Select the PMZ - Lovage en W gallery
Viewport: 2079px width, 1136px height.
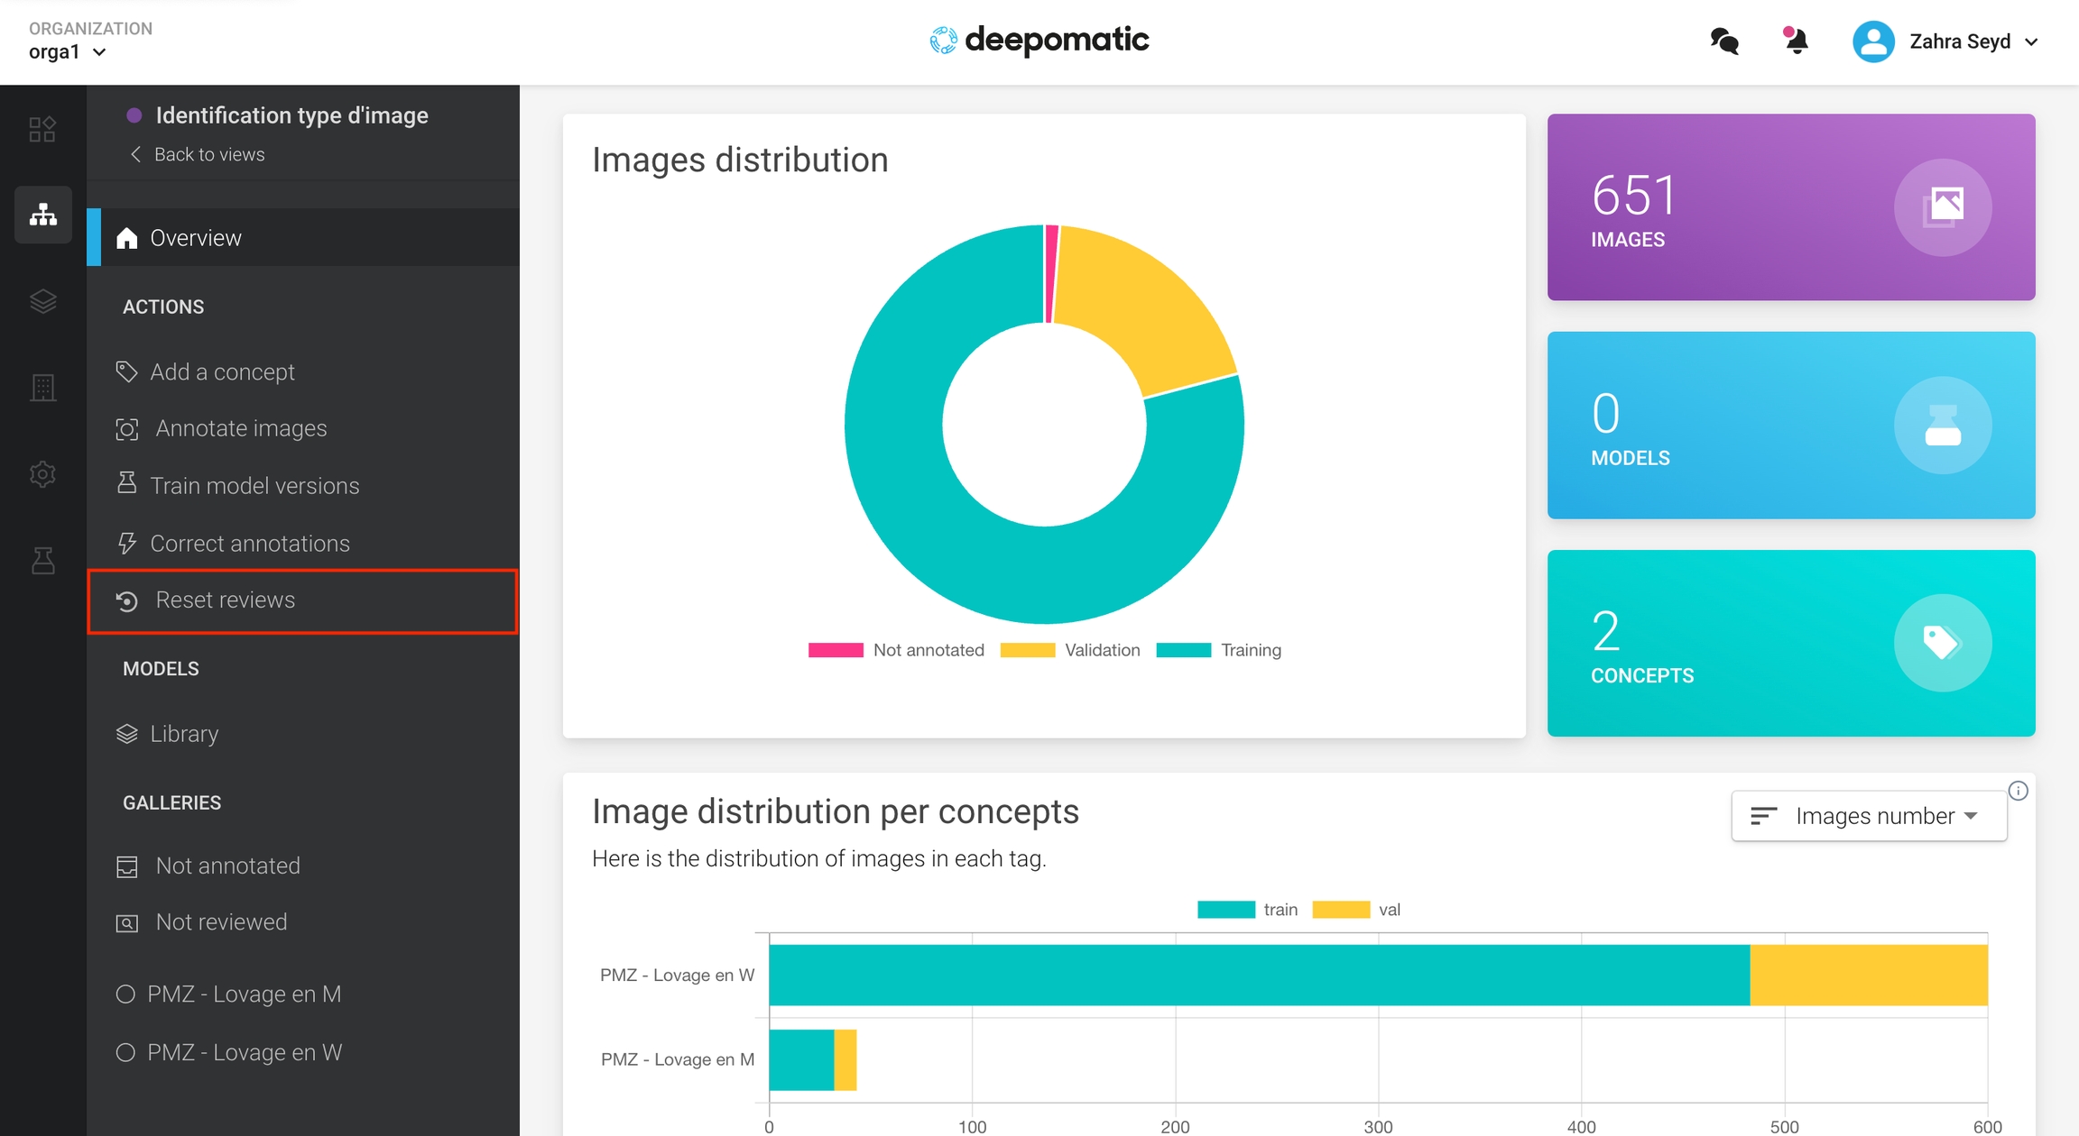pyautogui.click(x=244, y=1052)
